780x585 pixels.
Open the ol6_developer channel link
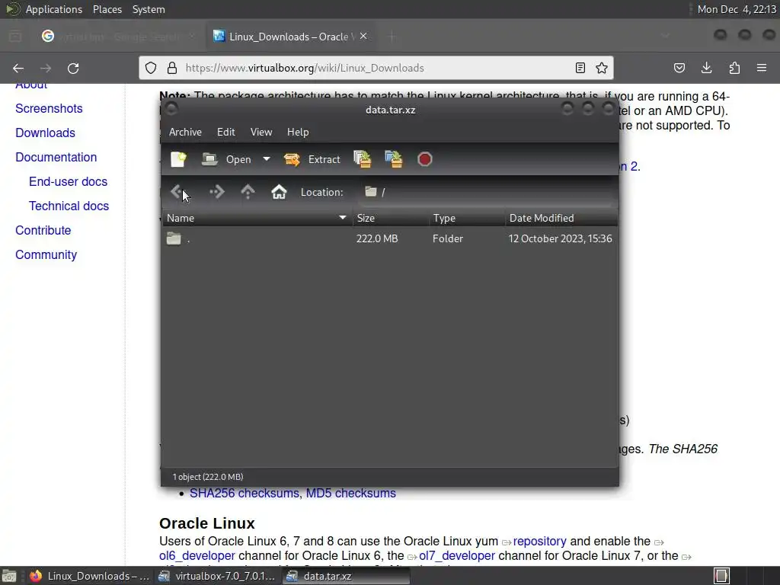[197, 555]
